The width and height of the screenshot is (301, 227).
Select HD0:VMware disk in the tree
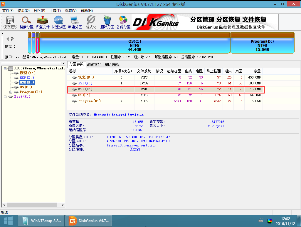pyautogui.click(x=40, y=68)
